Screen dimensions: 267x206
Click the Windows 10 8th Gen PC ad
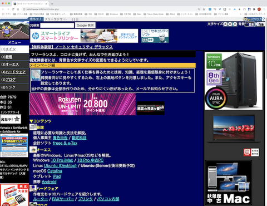click(234, 81)
